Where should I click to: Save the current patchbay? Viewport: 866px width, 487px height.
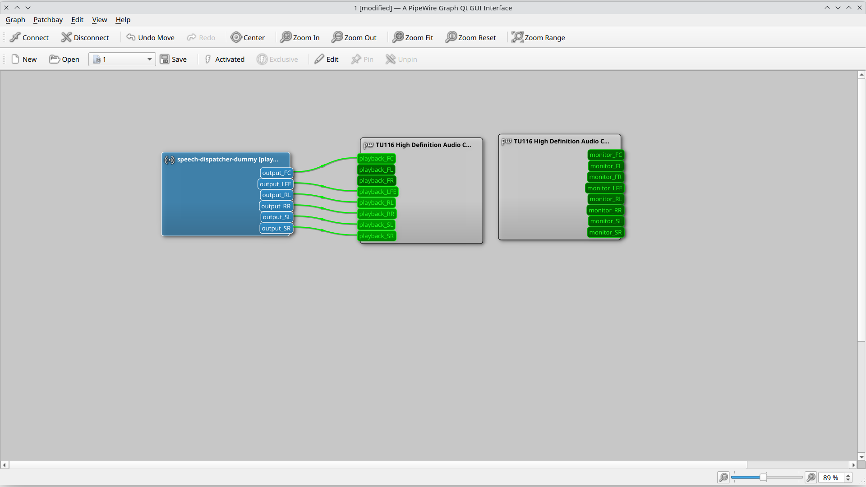(173, 59)
